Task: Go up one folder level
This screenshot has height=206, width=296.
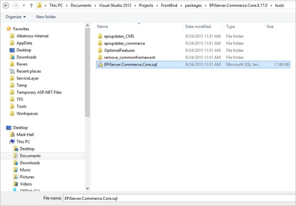Action: pos(31,6)
